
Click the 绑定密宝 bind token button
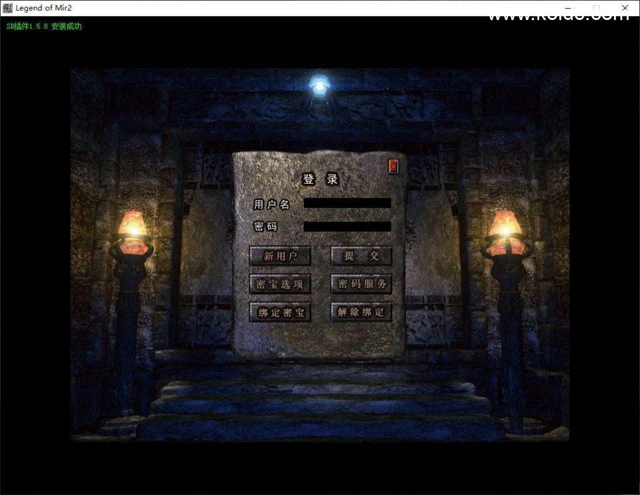click(280, 312)
